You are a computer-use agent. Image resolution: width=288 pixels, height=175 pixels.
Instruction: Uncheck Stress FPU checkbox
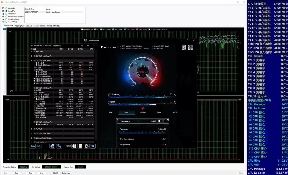tap(7, 11)
